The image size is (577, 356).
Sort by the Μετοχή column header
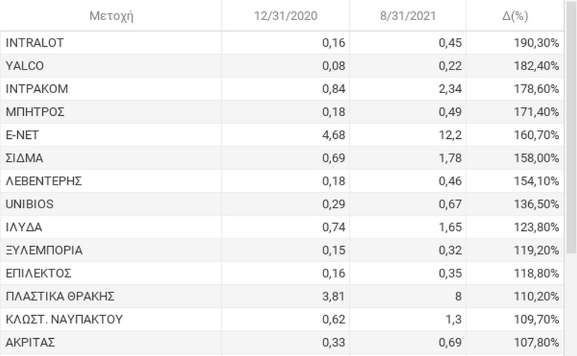111,16
